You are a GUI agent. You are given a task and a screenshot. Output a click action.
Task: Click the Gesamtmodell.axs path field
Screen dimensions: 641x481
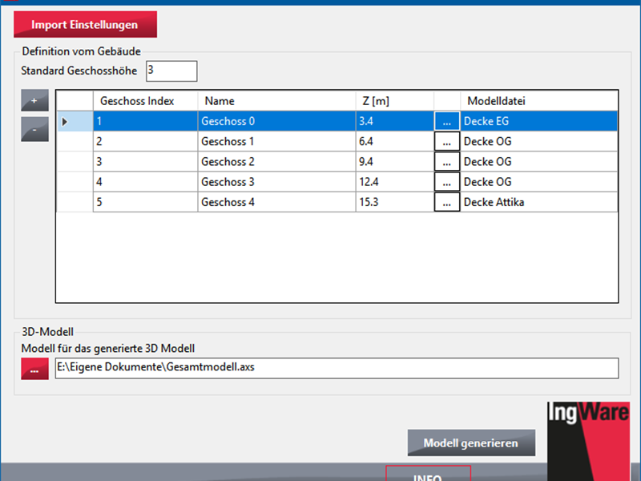[x=337, y=368]
